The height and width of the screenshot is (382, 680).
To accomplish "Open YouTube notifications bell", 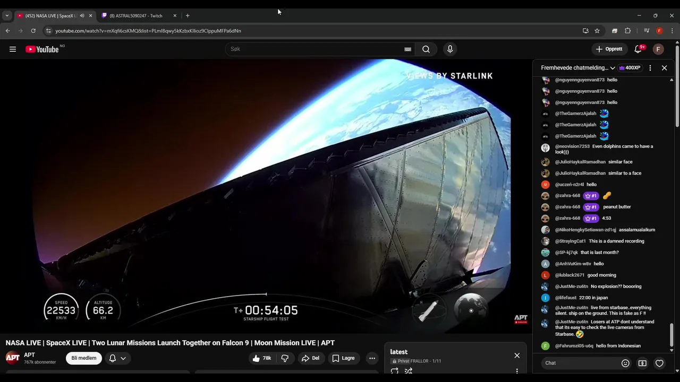I will [x=639, y=49].
